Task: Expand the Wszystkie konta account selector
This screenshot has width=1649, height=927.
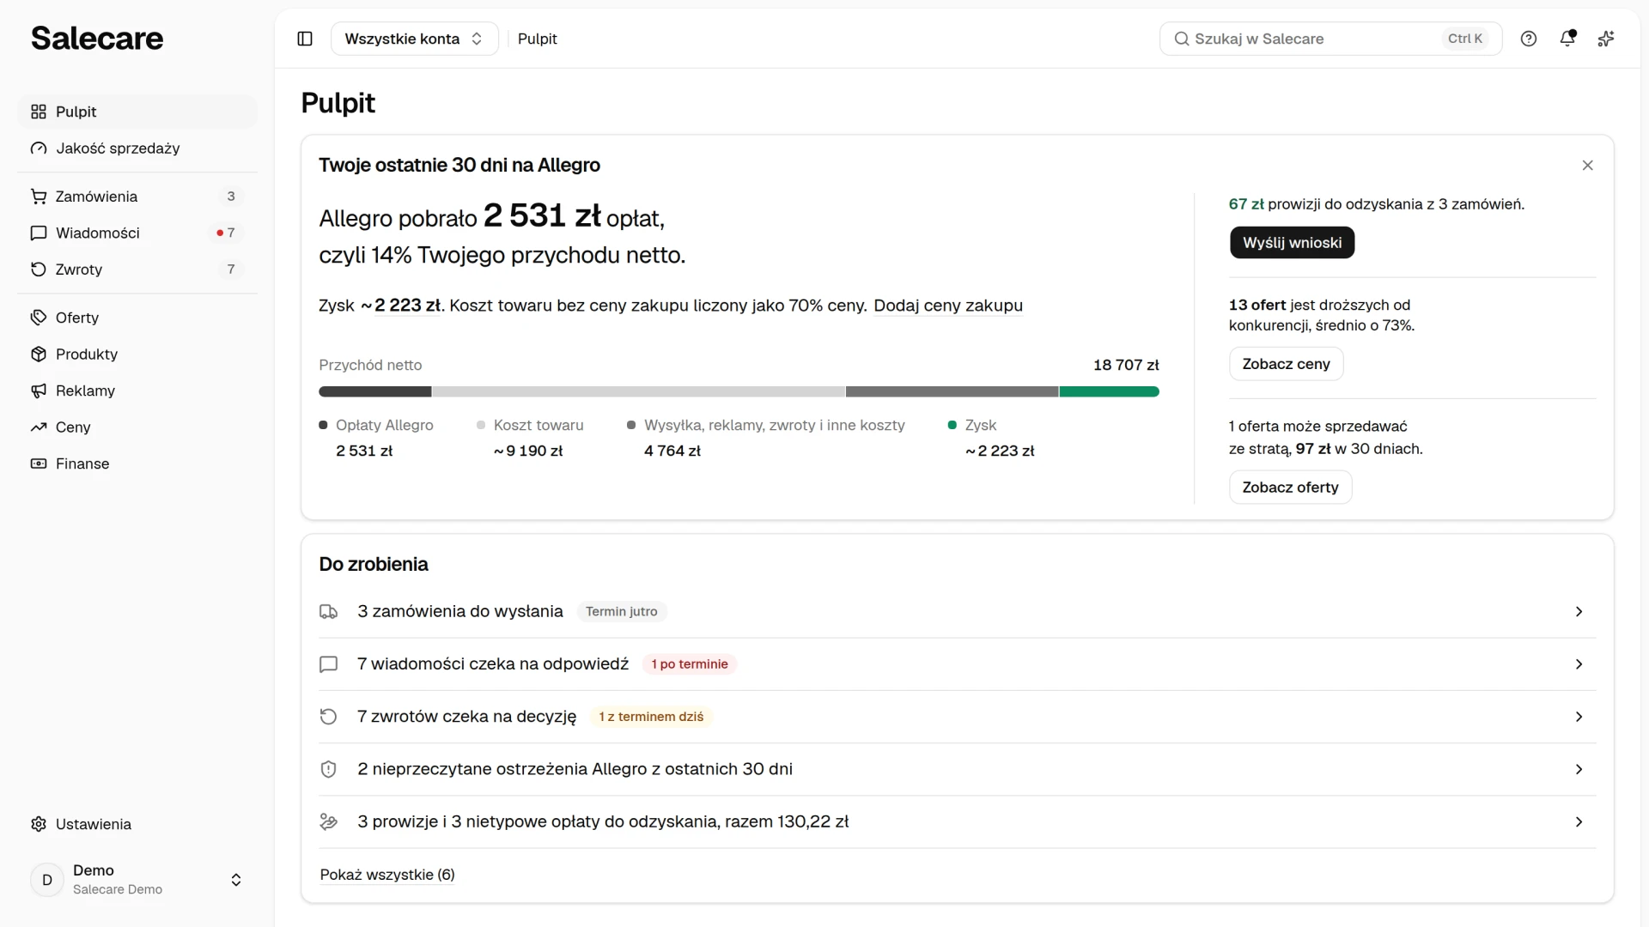Action: 414,39
